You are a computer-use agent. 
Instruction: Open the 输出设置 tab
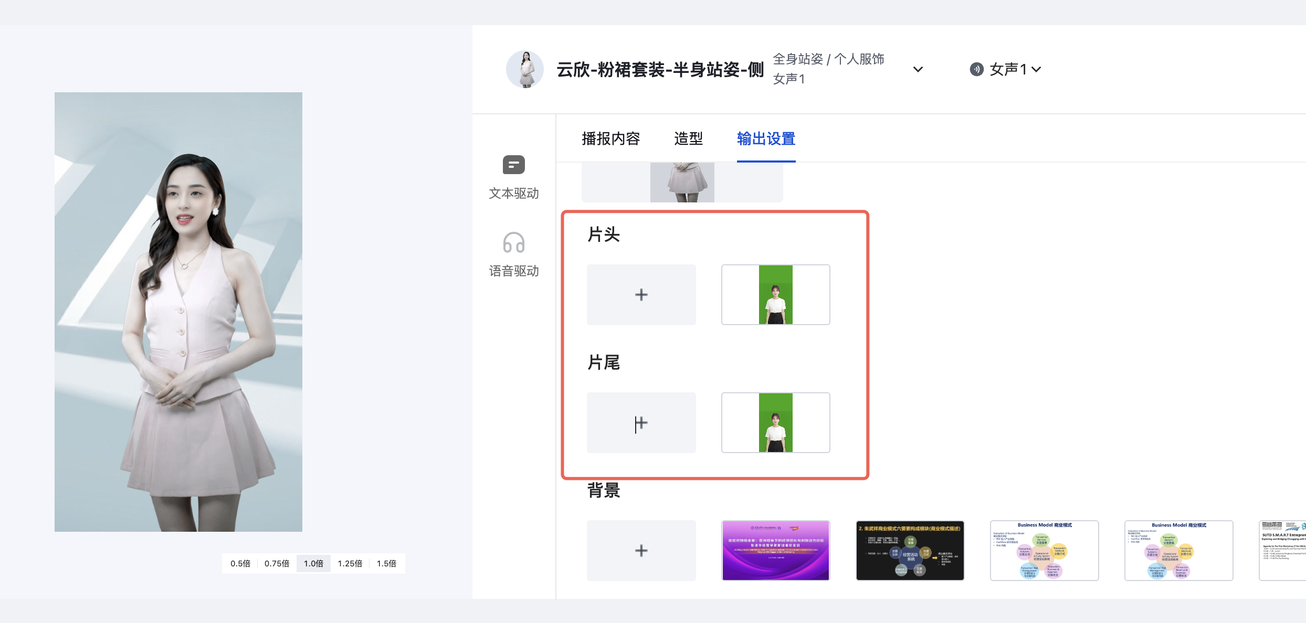click(766, 138)
